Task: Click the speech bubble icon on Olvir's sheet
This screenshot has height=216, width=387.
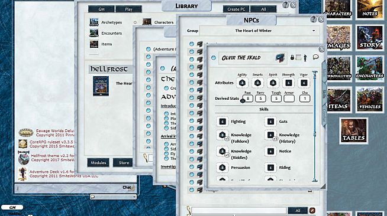Action: [x=315, y=57]
